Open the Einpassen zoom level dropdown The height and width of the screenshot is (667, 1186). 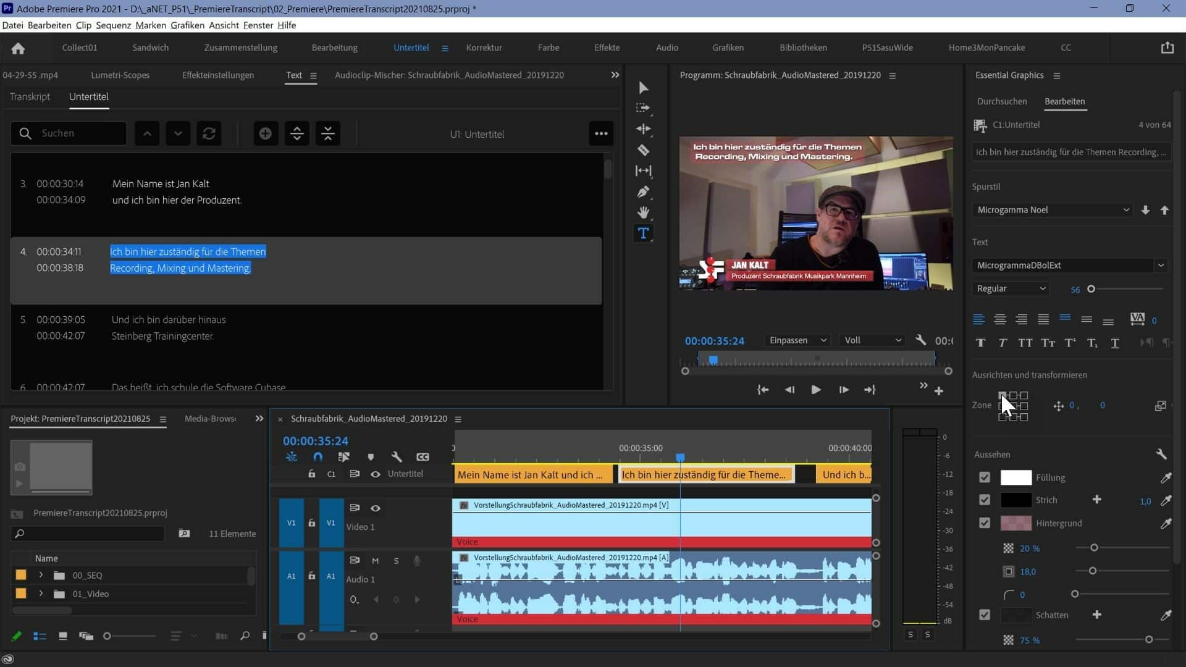[x=797, y=340]
